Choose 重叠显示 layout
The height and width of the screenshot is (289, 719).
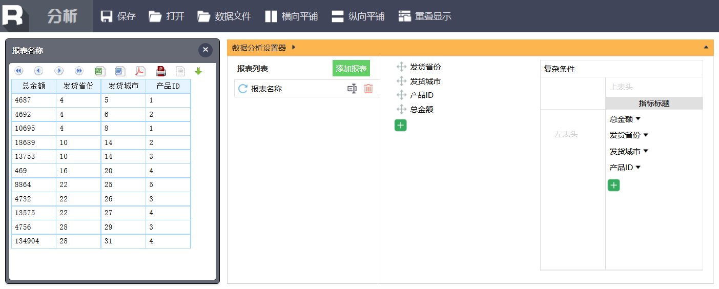coord(425,16)
